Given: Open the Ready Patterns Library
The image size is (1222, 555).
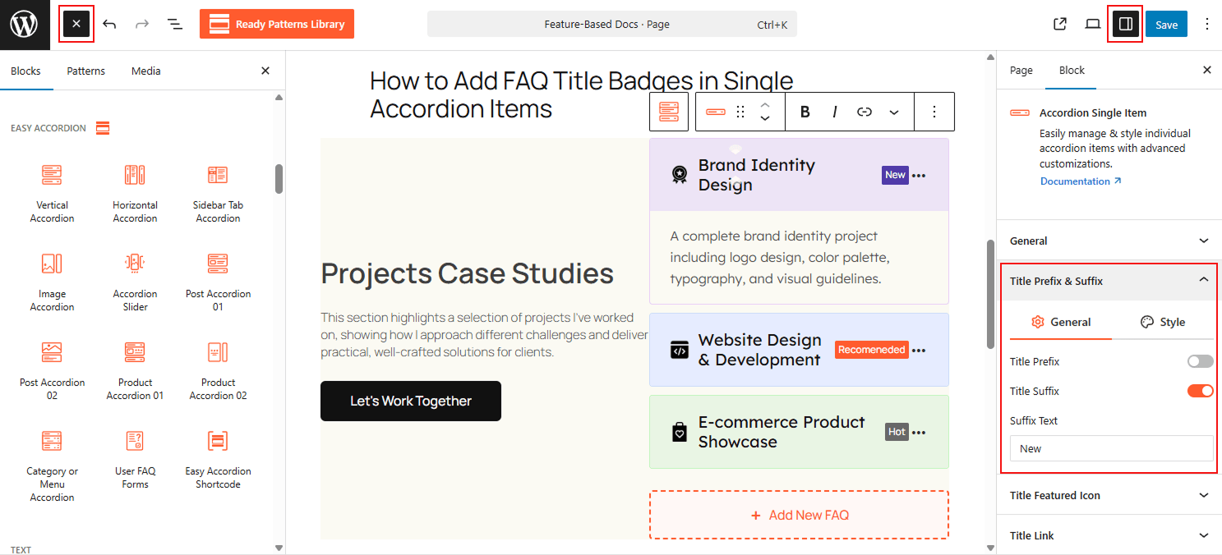Looking at the screenshot, I should click(x=276, y=24).
